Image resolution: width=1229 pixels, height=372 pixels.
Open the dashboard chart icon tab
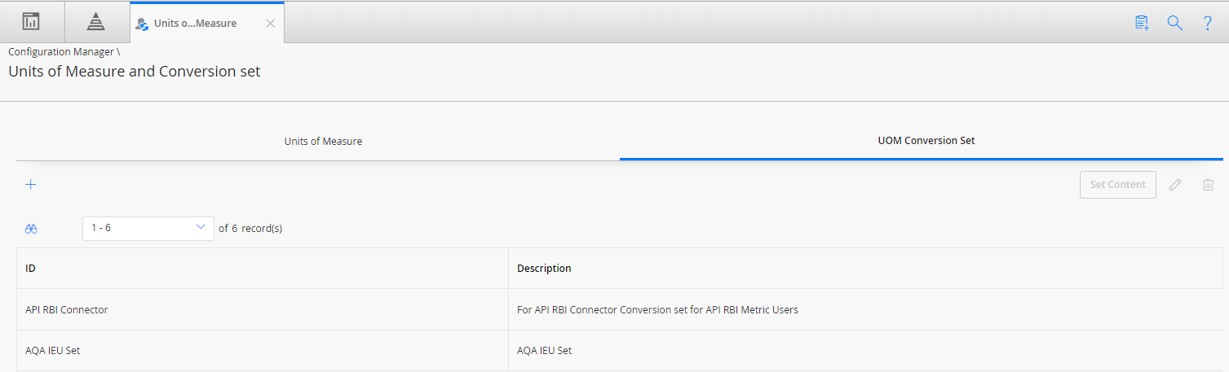click(31, 22)
